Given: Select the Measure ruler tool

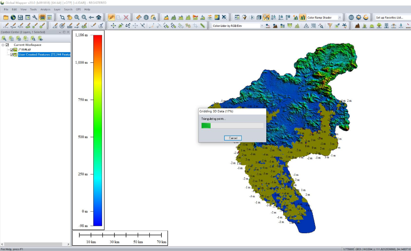Looking at the screenshot, I should click(x=139, y=17).
